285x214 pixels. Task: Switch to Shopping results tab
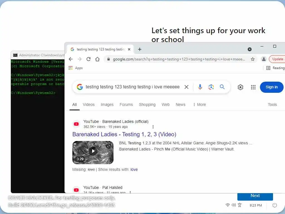(147, 105)
